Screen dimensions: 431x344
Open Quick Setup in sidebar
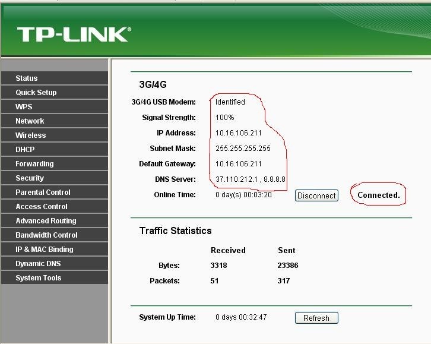pos(36,93)
